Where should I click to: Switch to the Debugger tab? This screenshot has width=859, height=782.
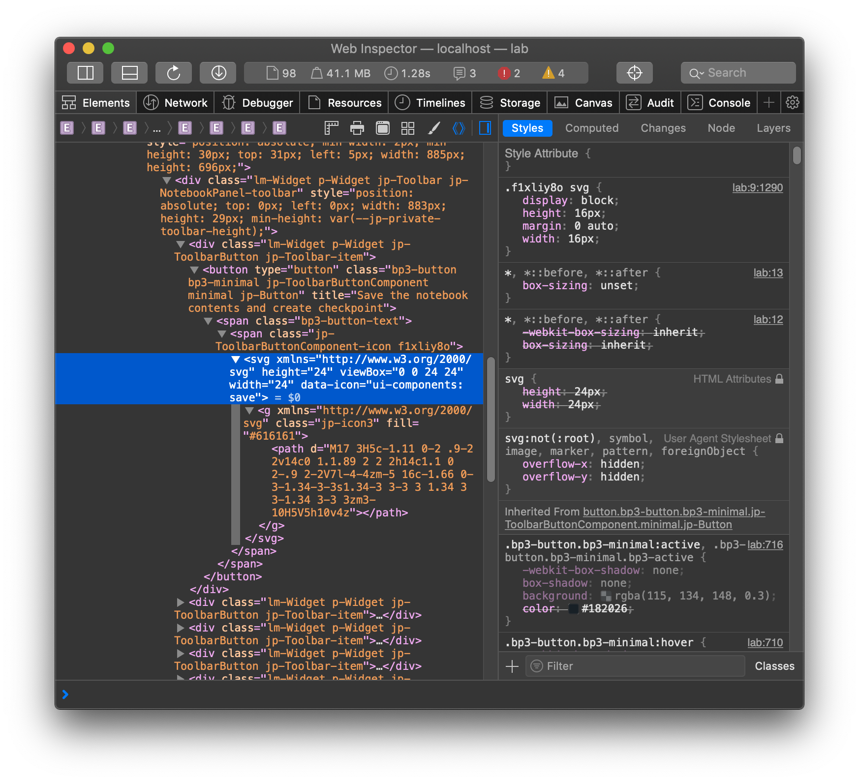pyautogui.click(x=257, y=102)
